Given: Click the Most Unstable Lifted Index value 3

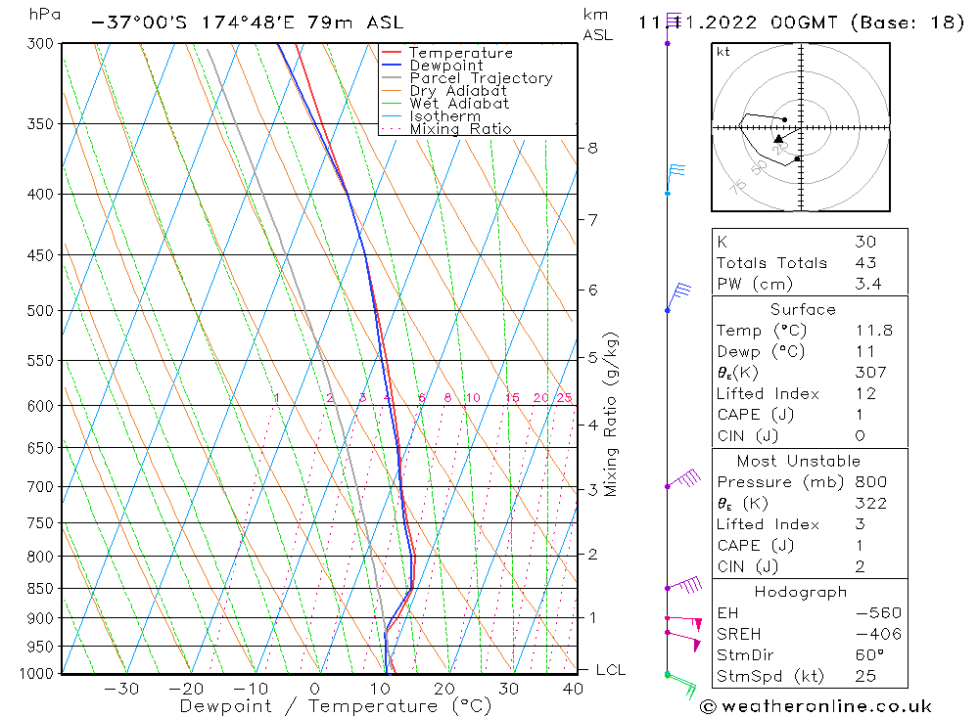Looking at the screenshot, I should (x=861, y=524).
